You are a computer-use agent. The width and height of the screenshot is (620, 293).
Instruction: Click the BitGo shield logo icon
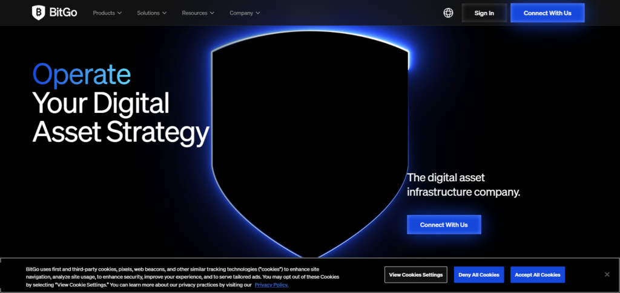click(39, 13)
